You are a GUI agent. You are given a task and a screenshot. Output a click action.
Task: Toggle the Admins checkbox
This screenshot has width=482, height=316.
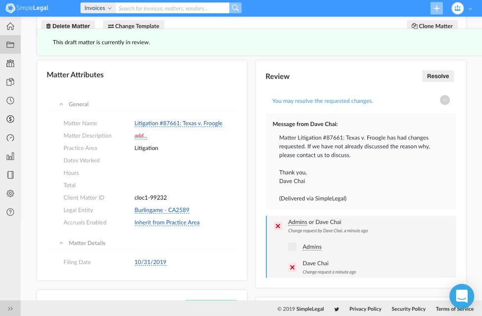tap(292, 247)
